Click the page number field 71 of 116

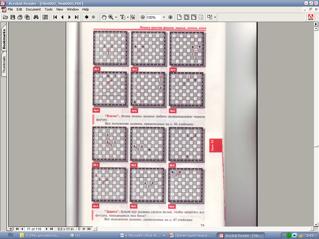click(34, 229)
